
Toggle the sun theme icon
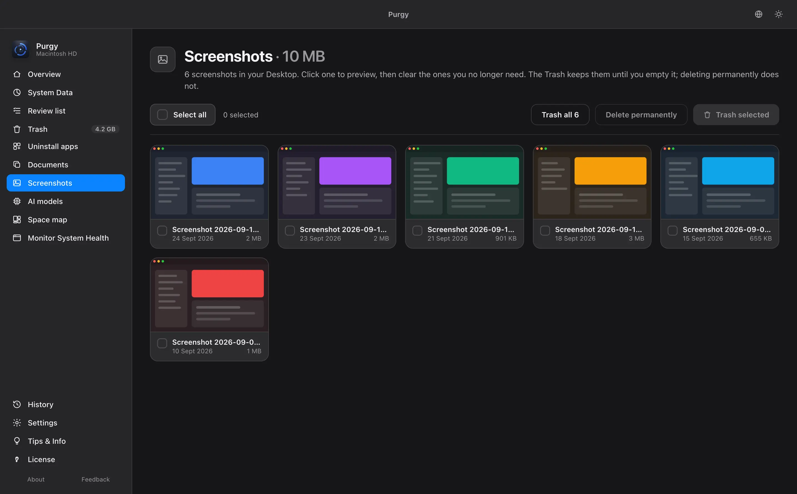778,14
